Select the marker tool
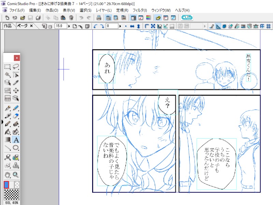This screenshot has width=273, height=205. click(7, 116)
